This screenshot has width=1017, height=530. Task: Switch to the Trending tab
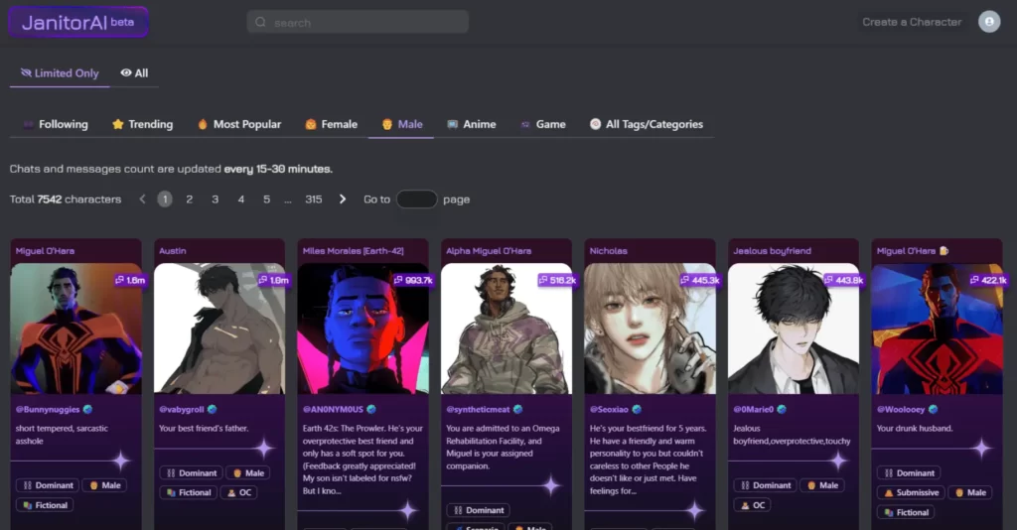tap(143, 124)
